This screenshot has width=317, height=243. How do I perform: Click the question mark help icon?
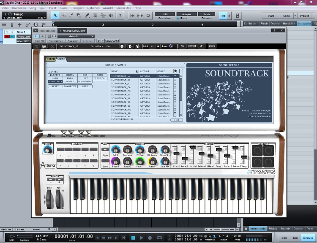120,16
